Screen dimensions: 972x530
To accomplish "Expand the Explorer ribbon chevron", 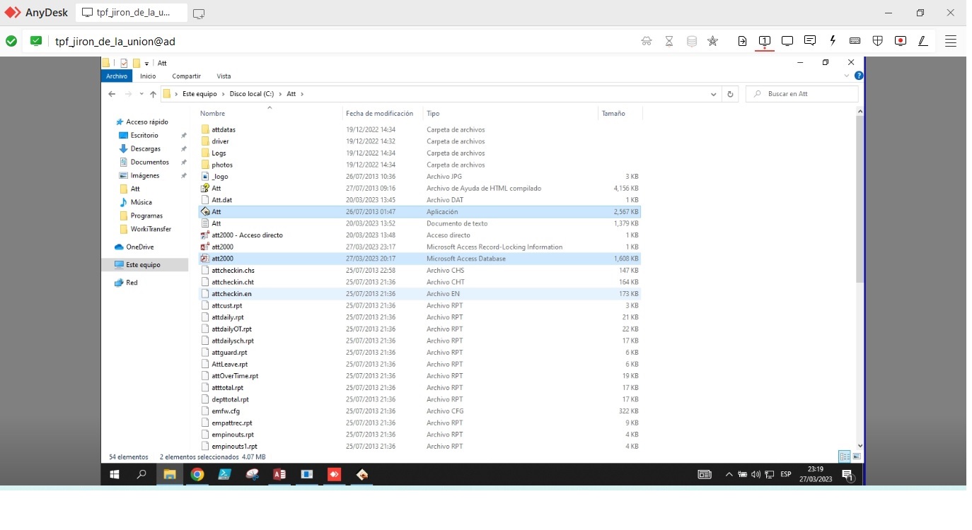I will (x=847, y=76).
